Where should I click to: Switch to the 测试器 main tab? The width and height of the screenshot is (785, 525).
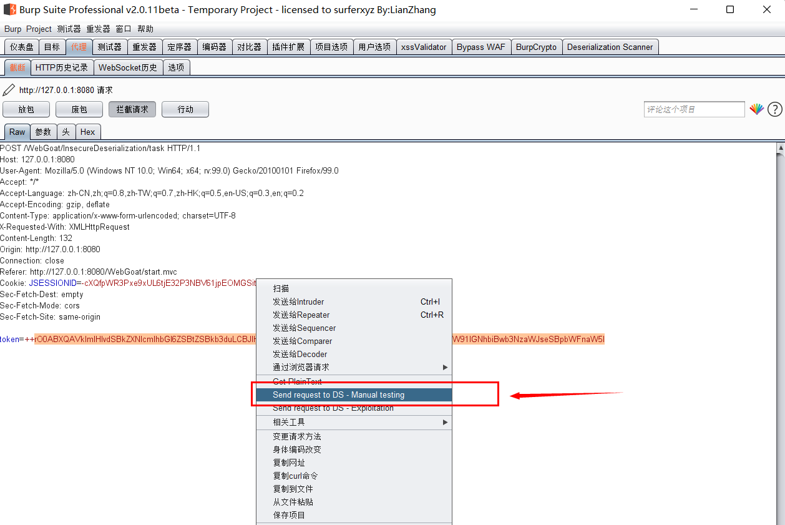[110, 47]
